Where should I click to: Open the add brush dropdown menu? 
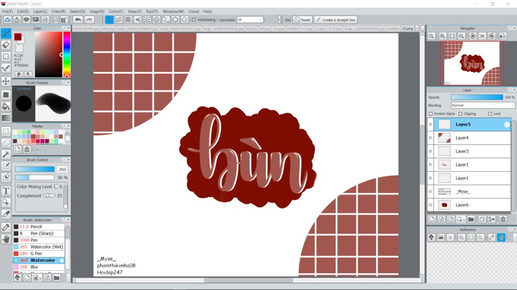tap(36, 278)
